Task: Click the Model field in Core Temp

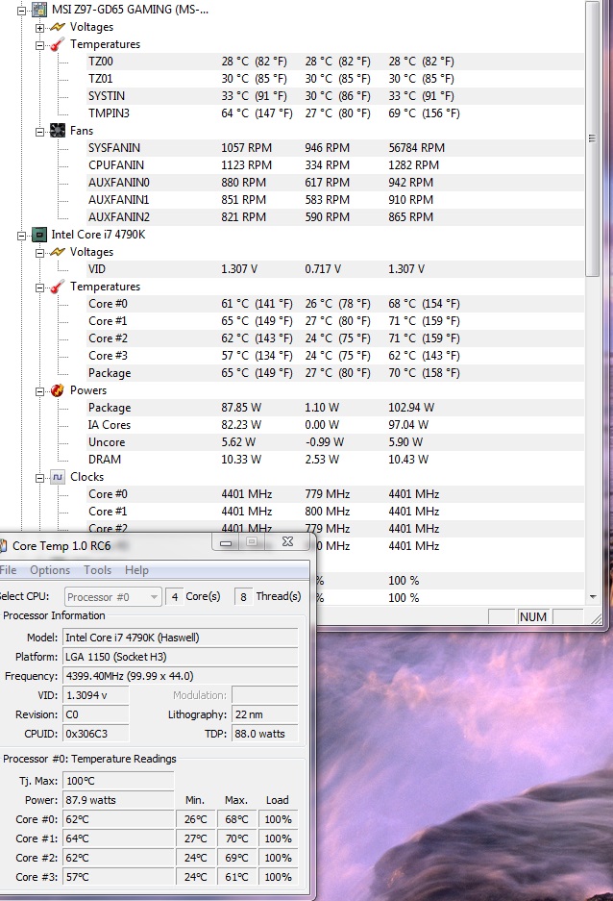Action: [x=181, y=638]
